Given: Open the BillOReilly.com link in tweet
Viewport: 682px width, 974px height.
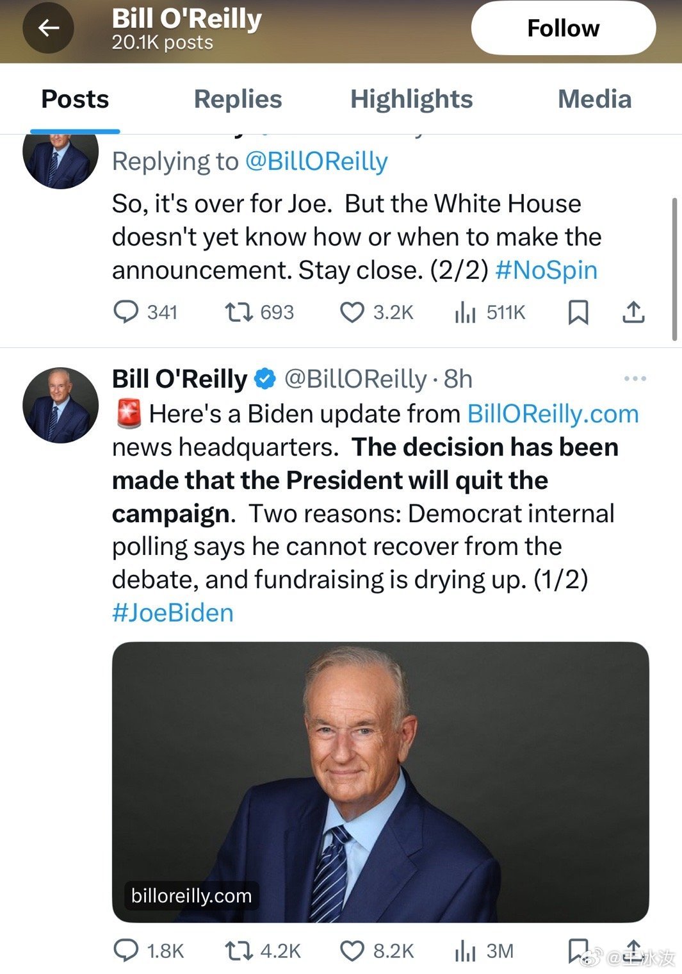Looking at the screenshot, I should pos(553,414).
